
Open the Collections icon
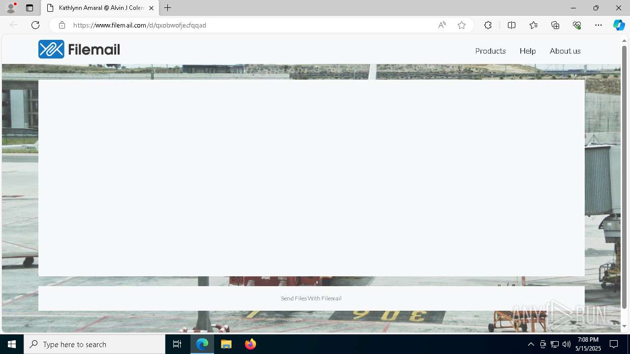click(x=555, y=25)
